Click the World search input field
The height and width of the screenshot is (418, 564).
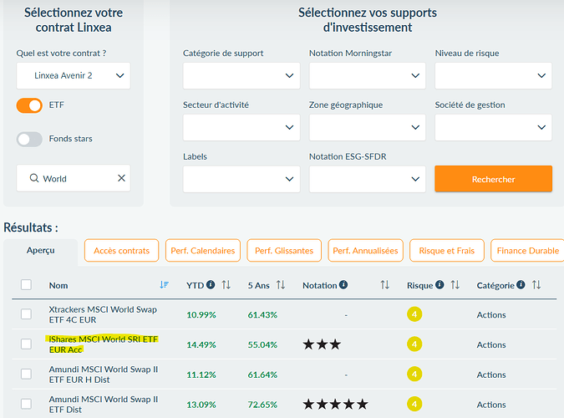74,178
